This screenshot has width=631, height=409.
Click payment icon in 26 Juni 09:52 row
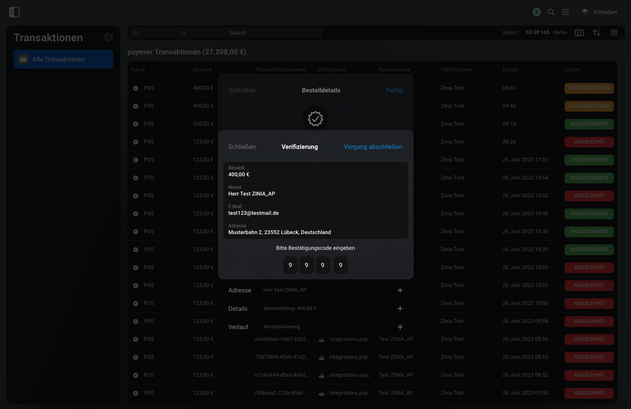point(322,375)
